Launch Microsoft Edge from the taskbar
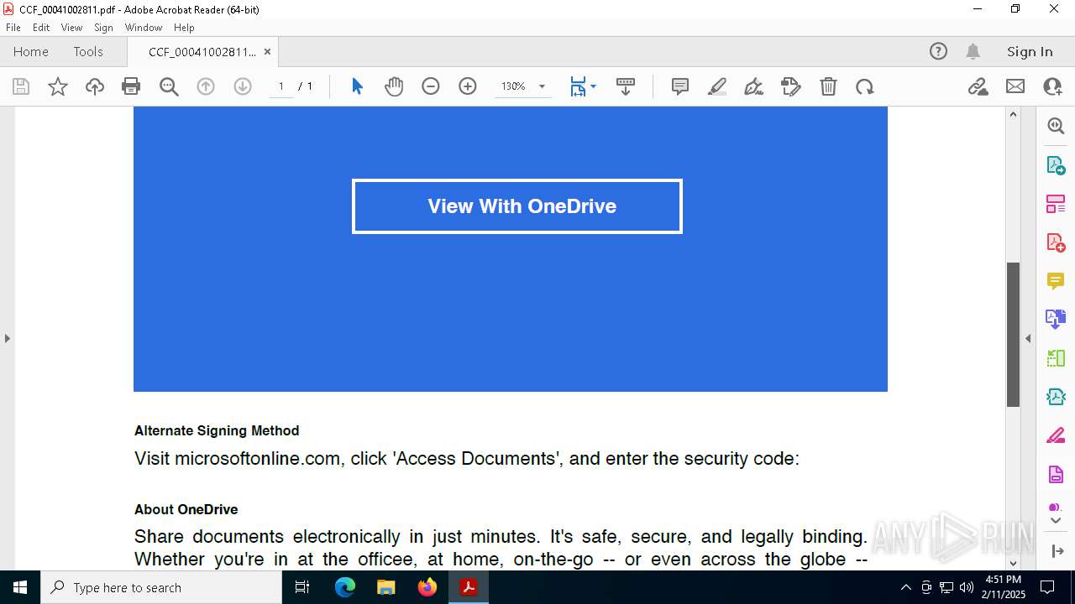 [345, 587]
